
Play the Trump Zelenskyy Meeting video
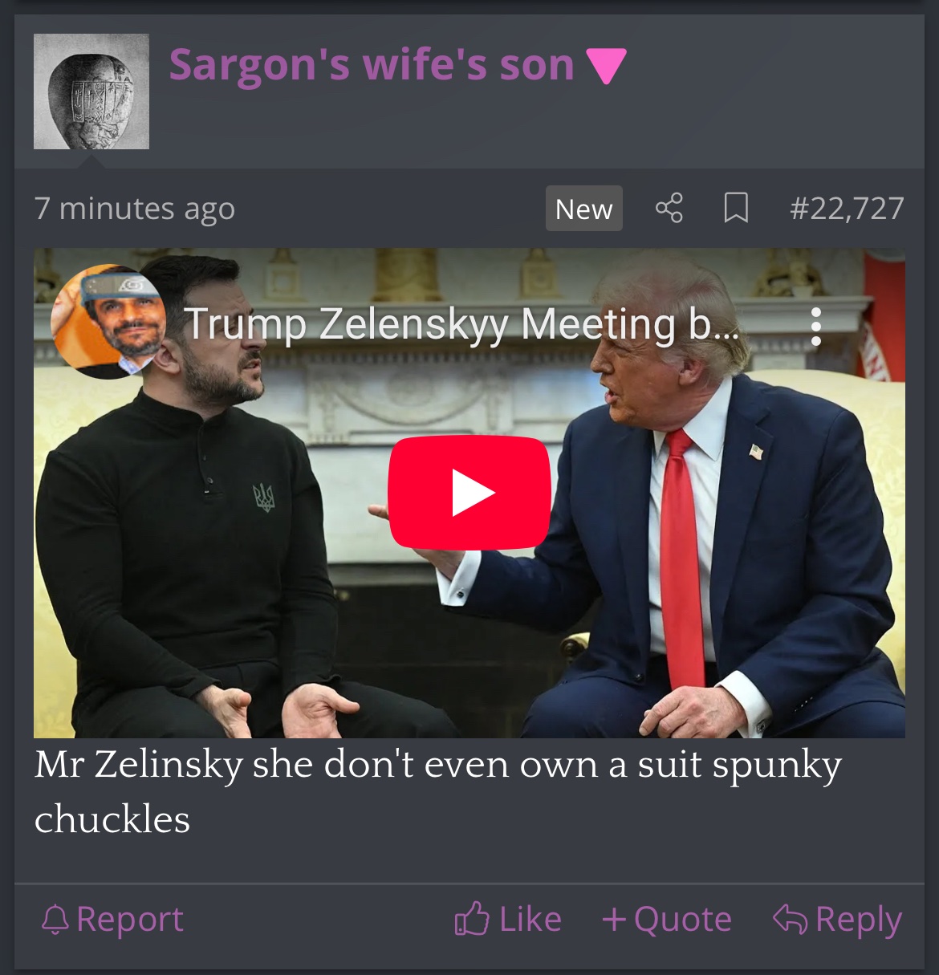pyautogui.click(x=469, y=493)
